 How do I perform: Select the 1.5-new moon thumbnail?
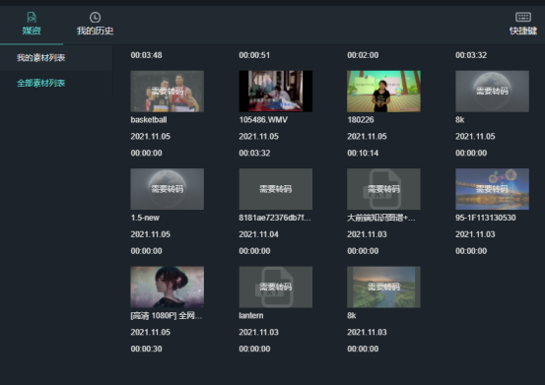tap(168, 189)
